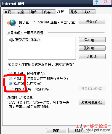Click the 添加(D)... button

[92, 40]
